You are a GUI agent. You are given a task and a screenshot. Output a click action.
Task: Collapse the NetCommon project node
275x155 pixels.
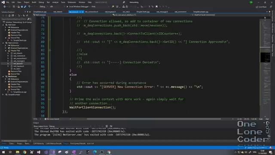pos(3,43)
